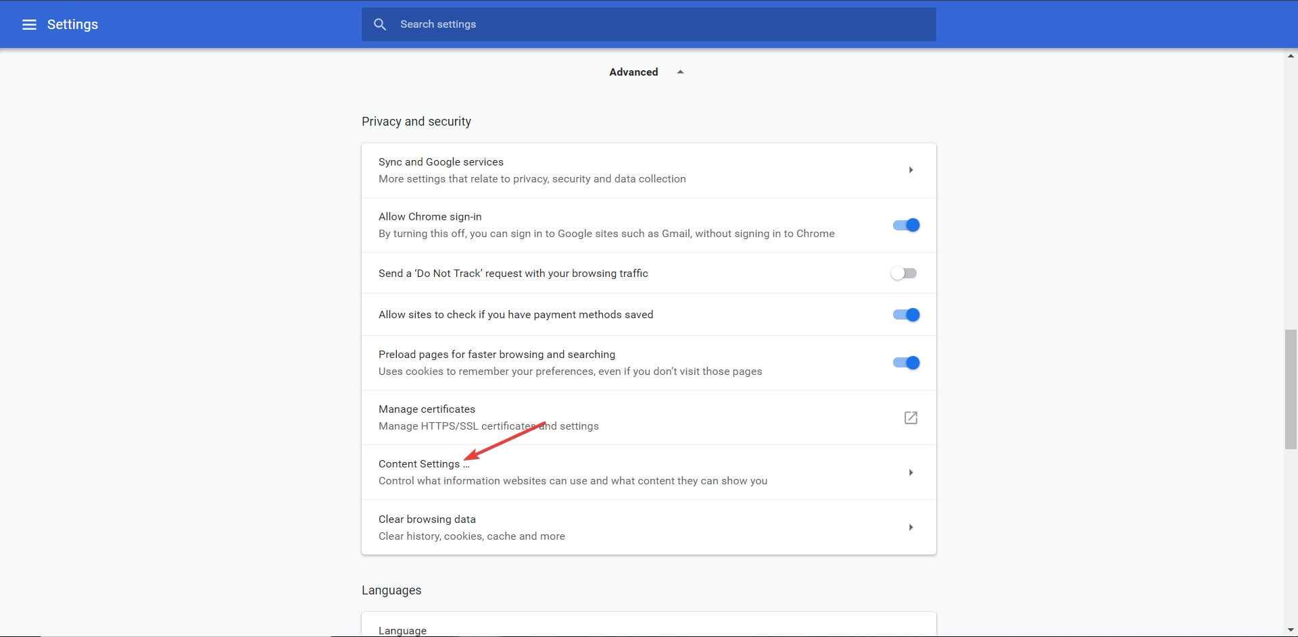
Task: Open the Language row
Action: [648, 626]
